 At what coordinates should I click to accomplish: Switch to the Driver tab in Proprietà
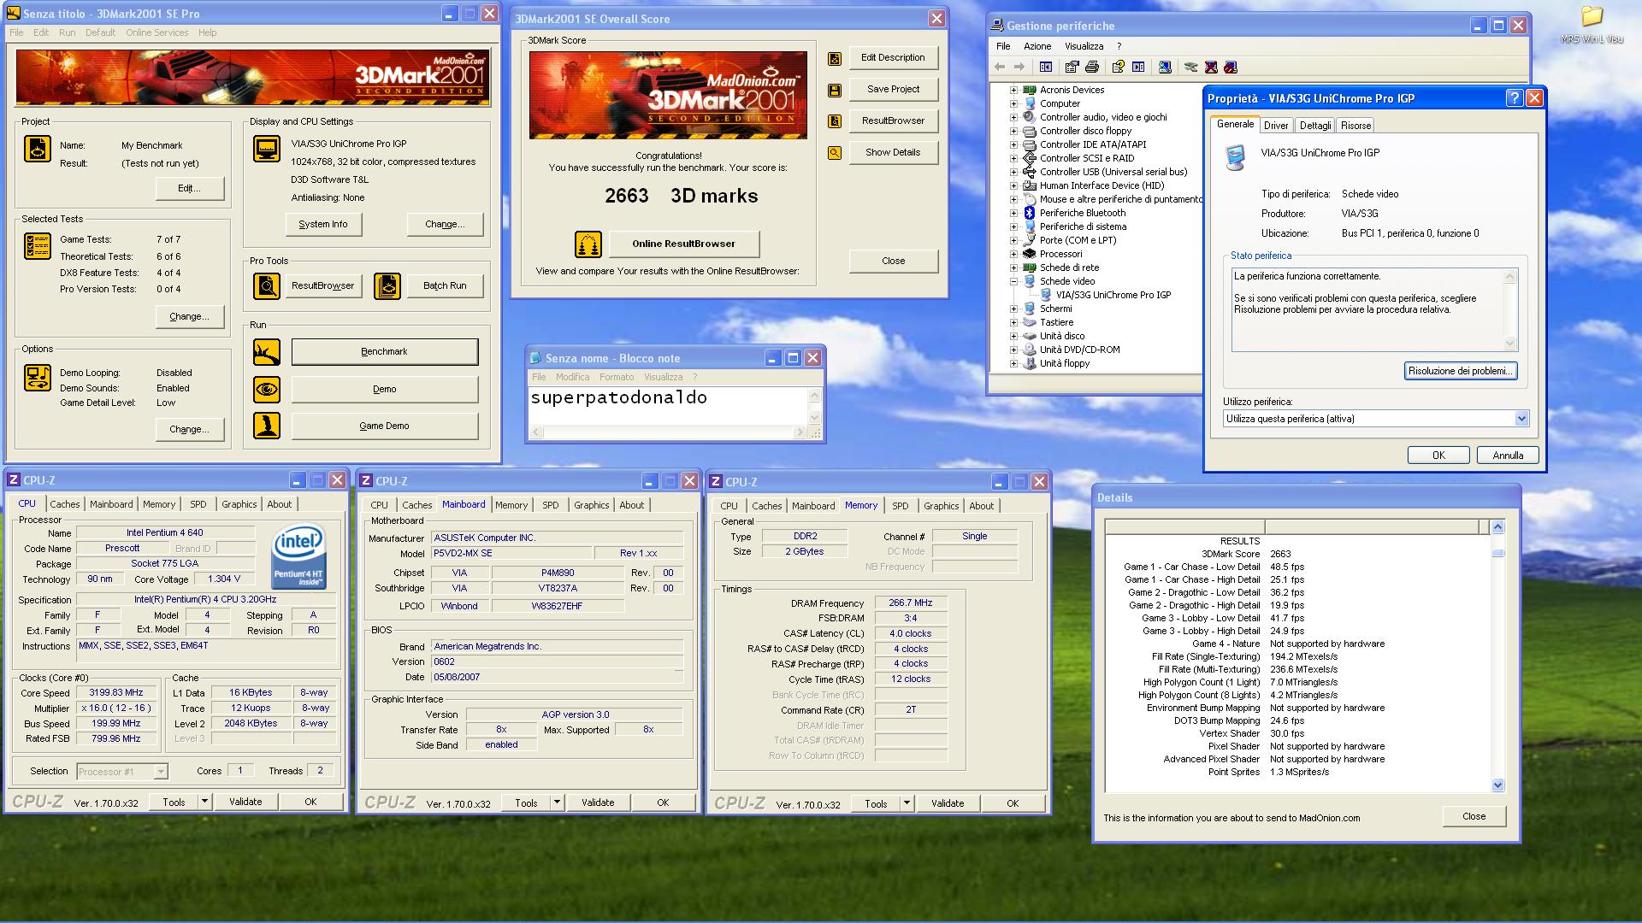point(1276,126)
